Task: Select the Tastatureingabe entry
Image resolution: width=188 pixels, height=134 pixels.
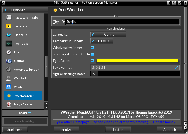Action: pyautogui.click(x=23, y=18)
